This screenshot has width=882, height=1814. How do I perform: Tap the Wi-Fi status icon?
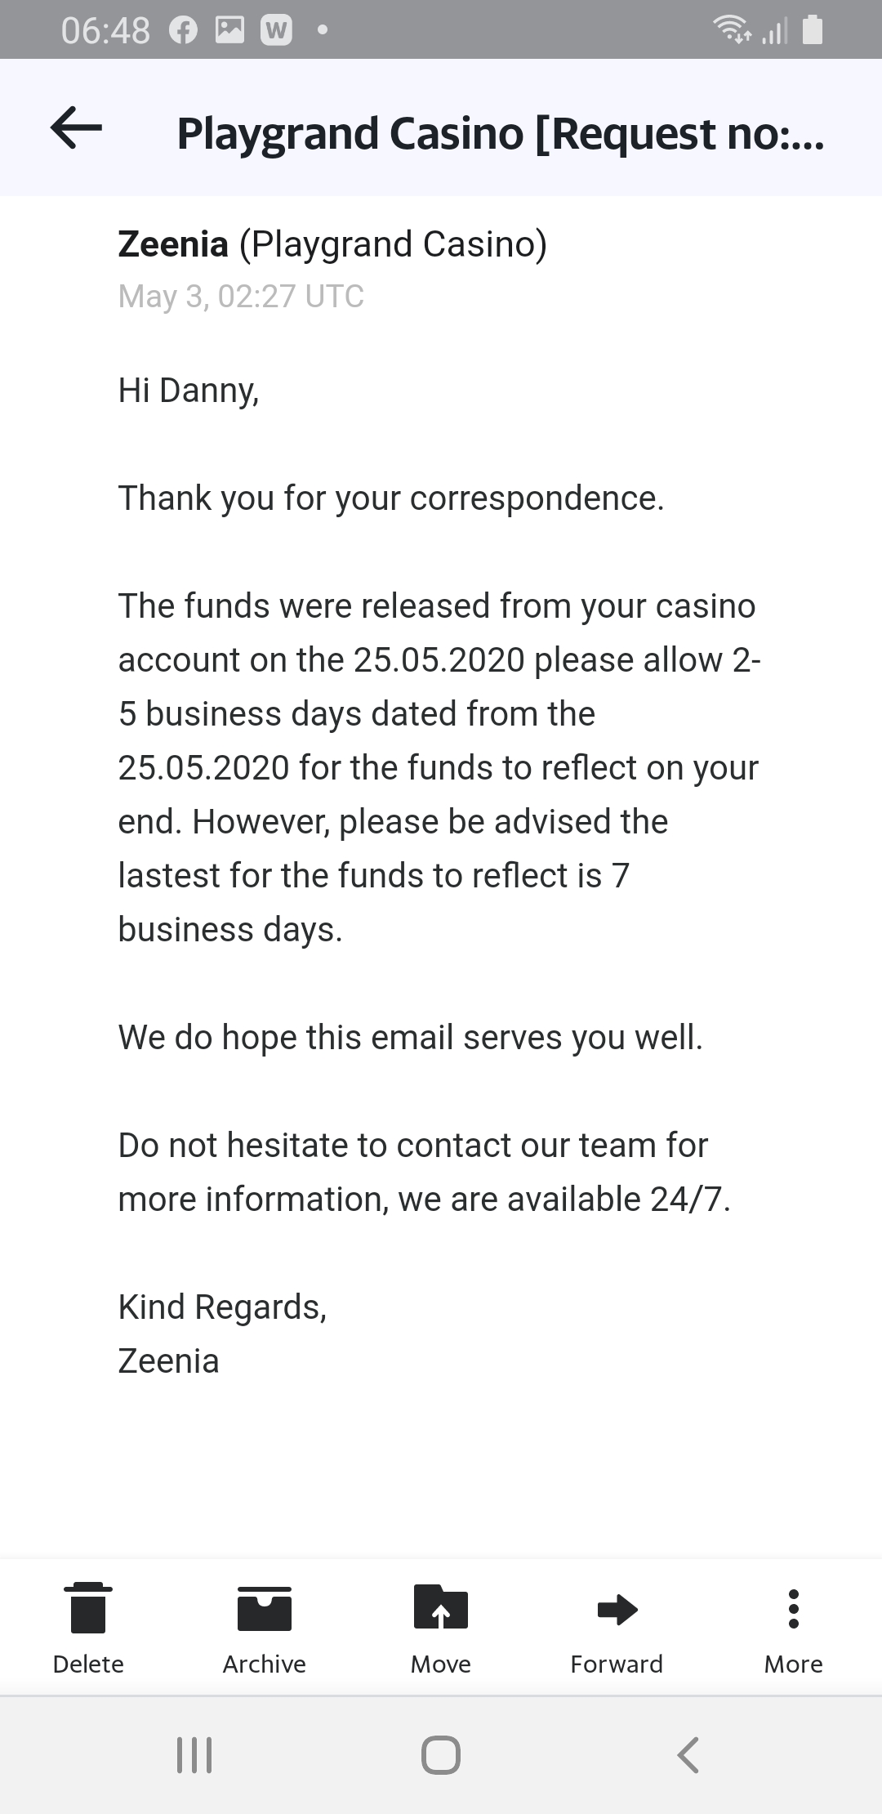(733, 31)
